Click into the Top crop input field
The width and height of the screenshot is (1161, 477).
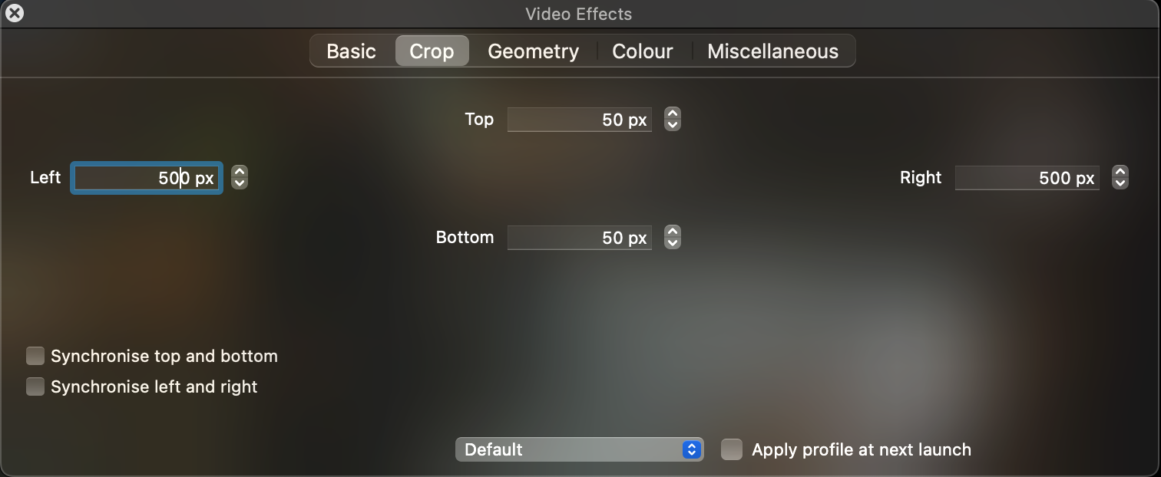tap(579, 120)
